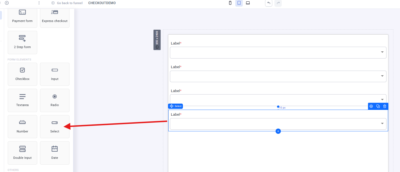This screenshot has width=400, height=172.
Task: Expand the first Label dropdown
Action: point(278,52)
